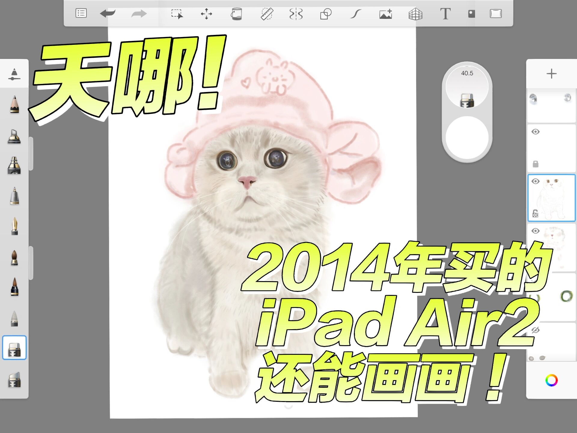Select the Text tool
The image size is (577, 433).
445,14
